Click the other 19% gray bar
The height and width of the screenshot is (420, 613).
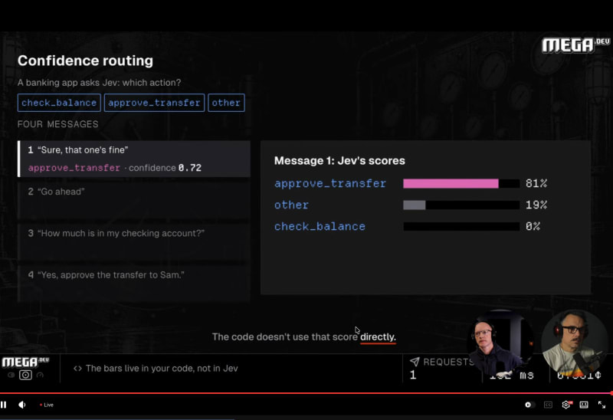415,205
